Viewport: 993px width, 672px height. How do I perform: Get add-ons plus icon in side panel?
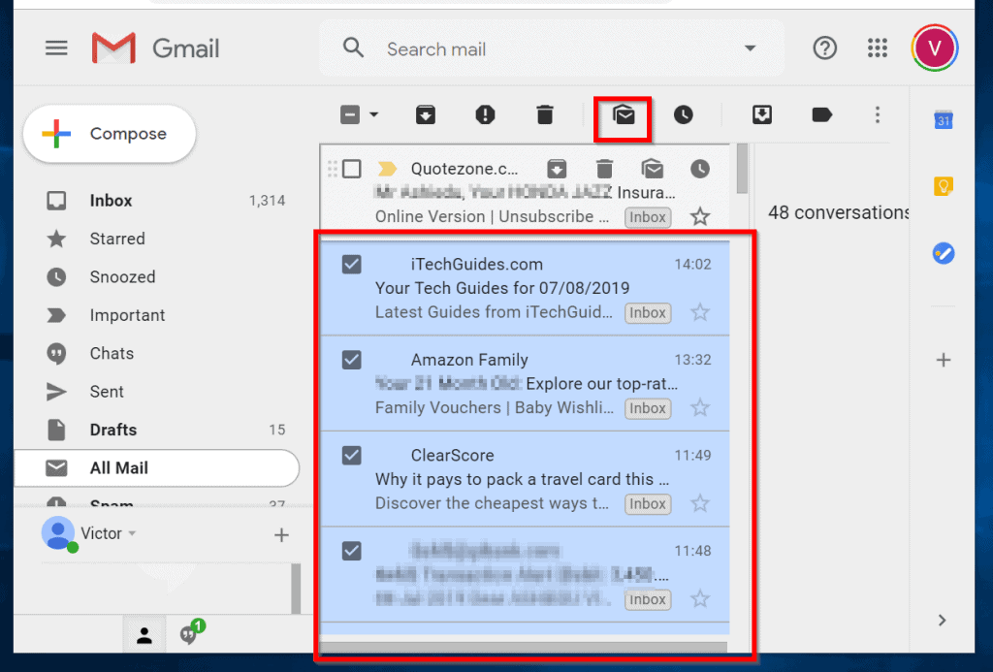944,360
